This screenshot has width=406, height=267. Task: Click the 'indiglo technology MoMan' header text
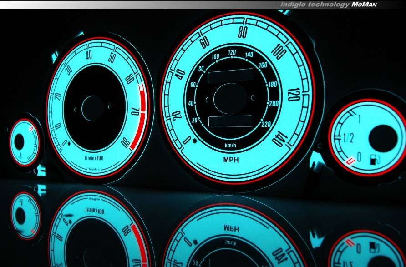tap(328, 5)
